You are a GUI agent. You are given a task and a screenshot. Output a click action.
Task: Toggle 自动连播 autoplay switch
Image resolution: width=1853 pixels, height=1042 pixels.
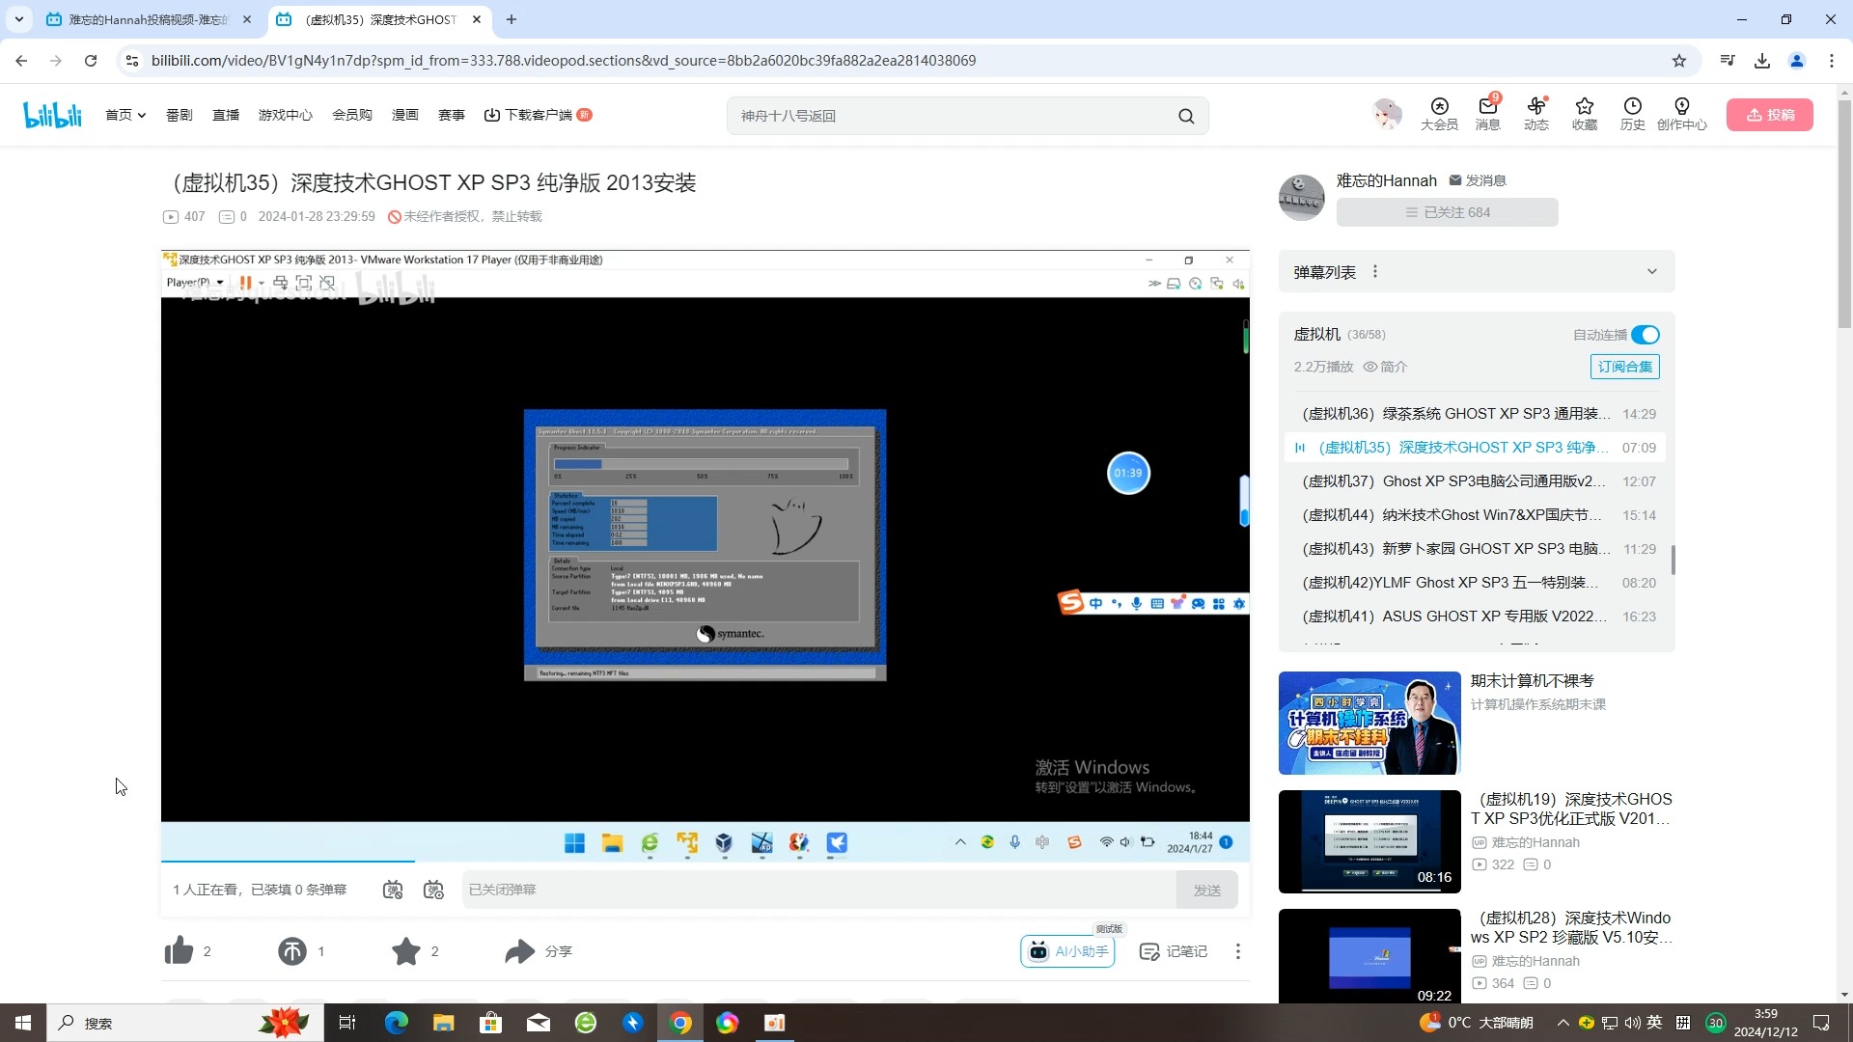(1646, 335)
